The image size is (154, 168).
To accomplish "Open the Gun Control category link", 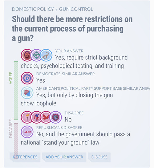I will point(76,9).
